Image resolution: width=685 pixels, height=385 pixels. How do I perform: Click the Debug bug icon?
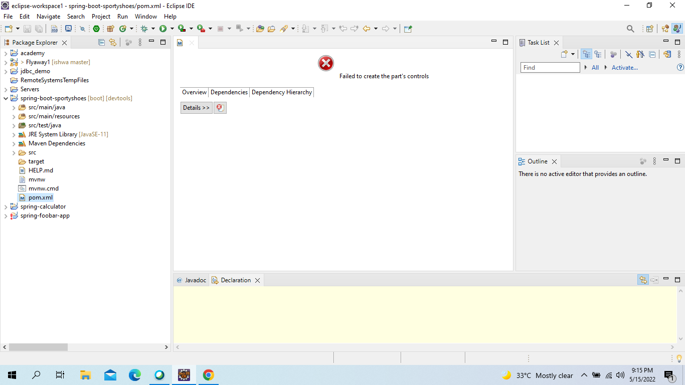tap(144, 29)
